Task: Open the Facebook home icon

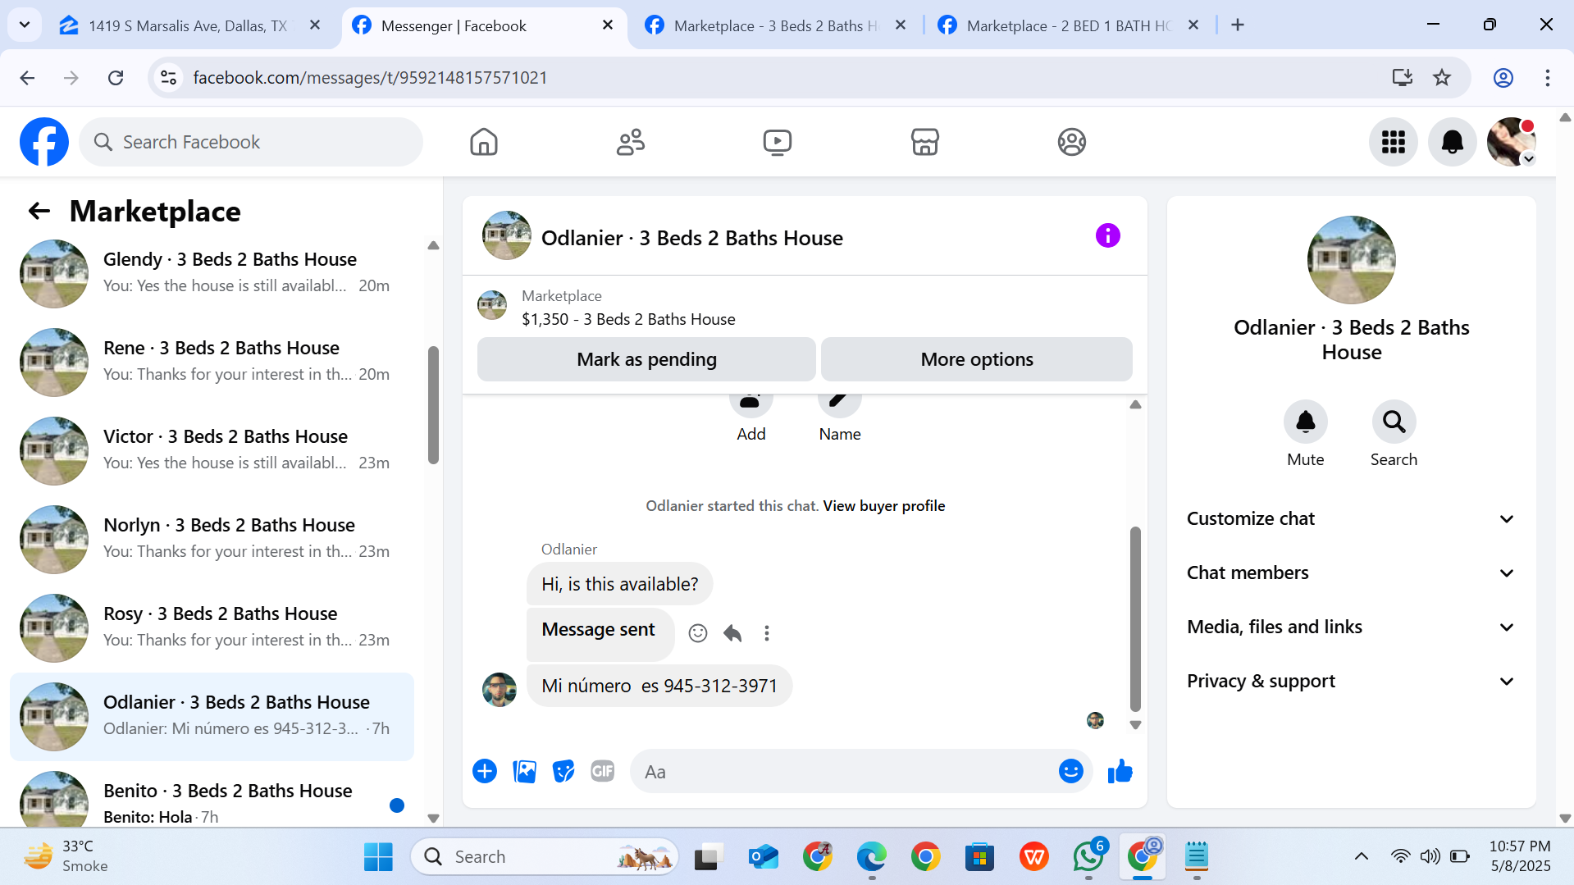Action: click(x=484, y=142)
